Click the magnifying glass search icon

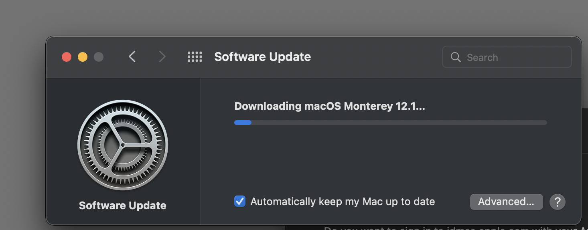click(456, 57)
